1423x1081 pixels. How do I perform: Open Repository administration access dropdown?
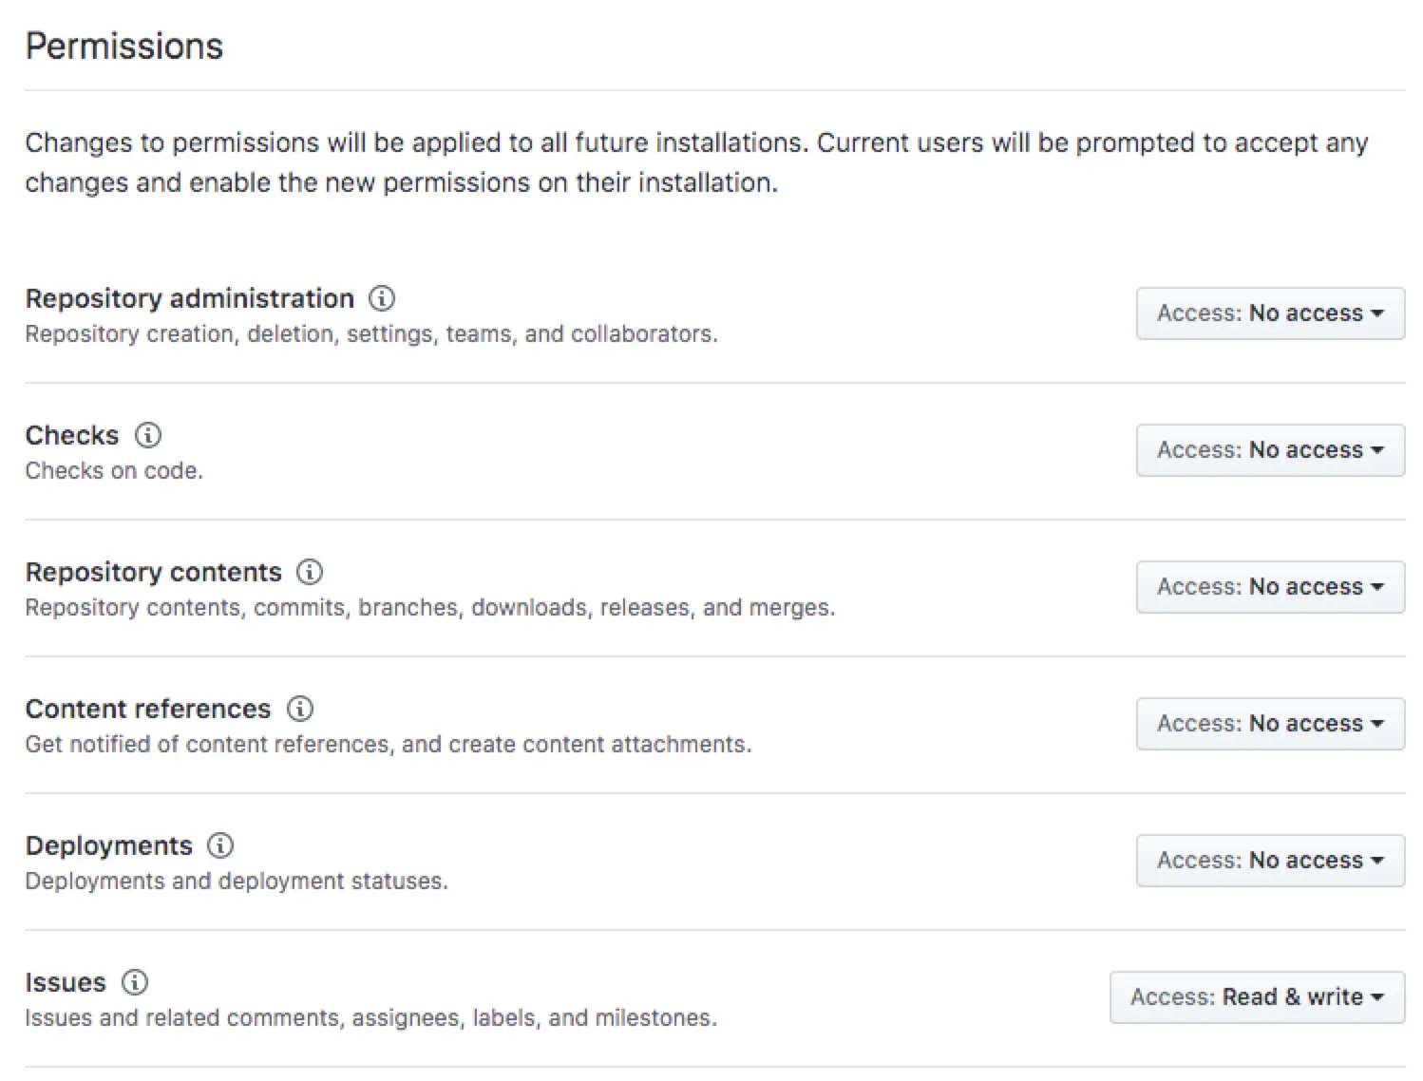click(1269, 313)
